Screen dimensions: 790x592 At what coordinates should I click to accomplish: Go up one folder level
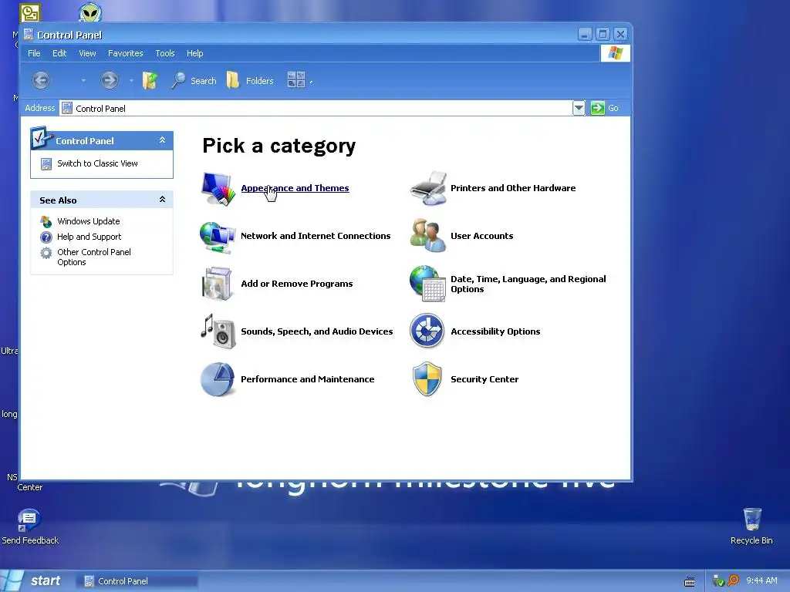(150, 80)
